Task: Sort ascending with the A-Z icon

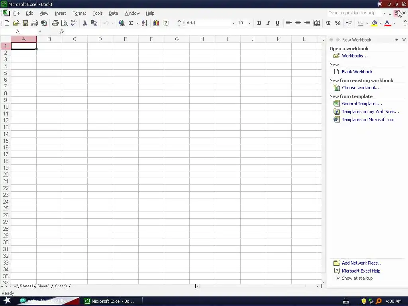Action: pyautogui.click(x=145, y=23)
